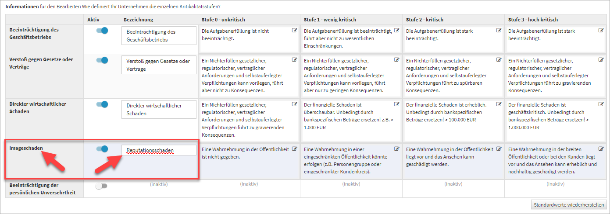This screenshot has width=610, height=214.
Task: Click the Verstoß gegen Gesetze name field
Action: (159, 65)
